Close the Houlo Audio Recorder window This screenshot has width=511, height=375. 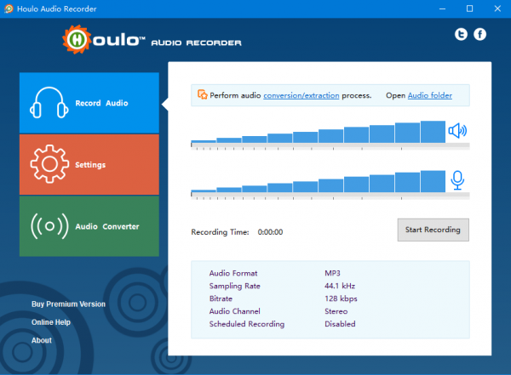click(497, 9)
